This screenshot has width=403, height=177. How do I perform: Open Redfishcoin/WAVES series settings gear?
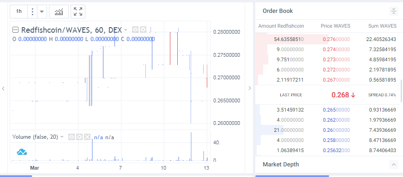click(143, 30)
